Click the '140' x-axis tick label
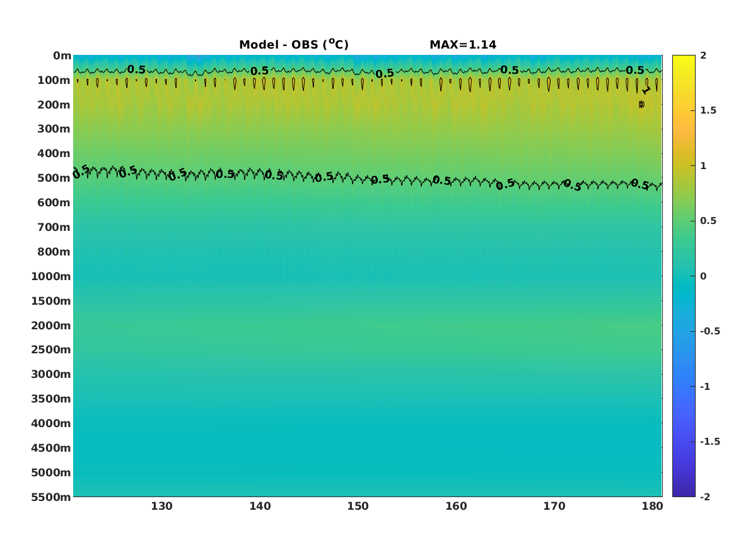The height and width of the screenshot is (552, 736). pos(260,506)
